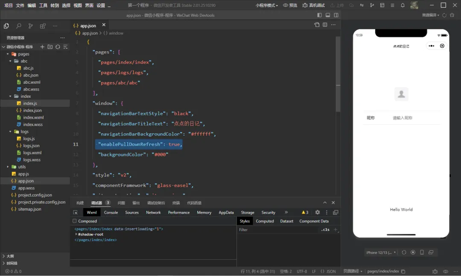Click the detach simulator window icon
This screenshot has height=276, width=461.
(x=431, y=253)
